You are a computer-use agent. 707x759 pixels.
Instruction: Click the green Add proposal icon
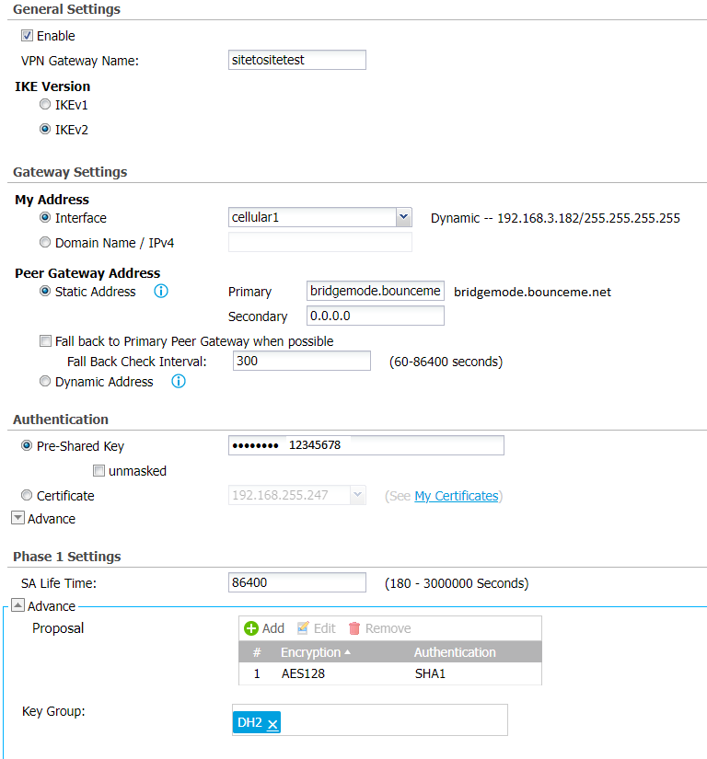[x=251, y=628]
